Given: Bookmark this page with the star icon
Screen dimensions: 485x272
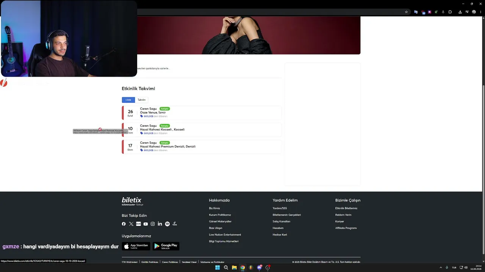Looking at the screenshot, I should click(x=407, y=12).
